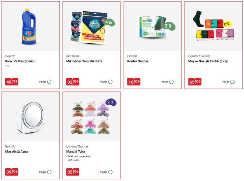This screenshot has height=181, width=244.
Task: Select Paylaş circle for Meyve Nakışlı Çorap
Action: click(x=232, y=82)
